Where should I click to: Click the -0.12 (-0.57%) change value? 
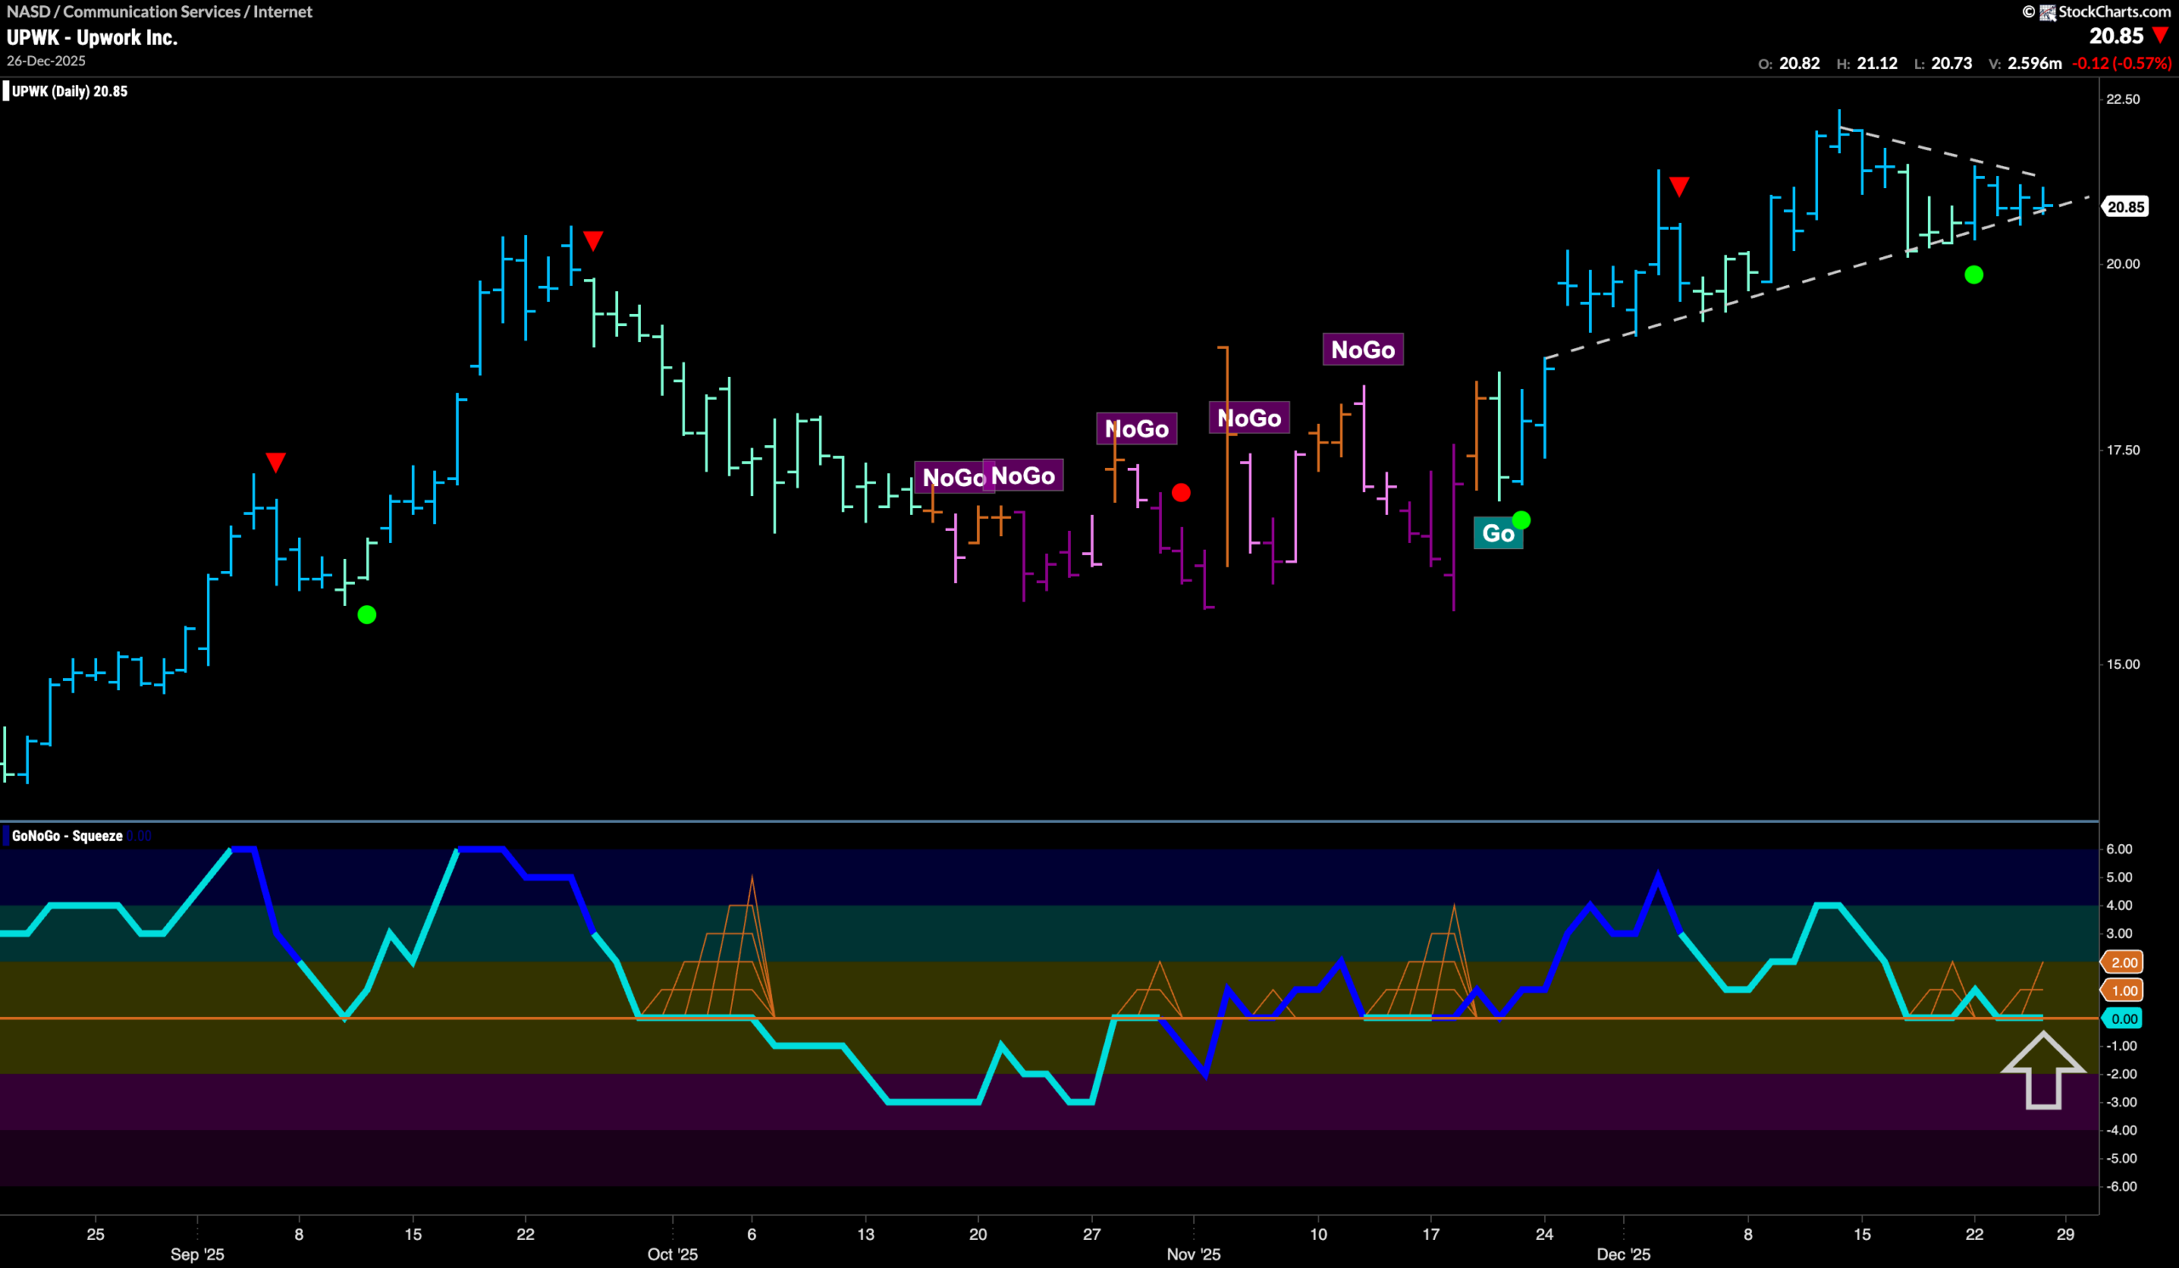2121,63
